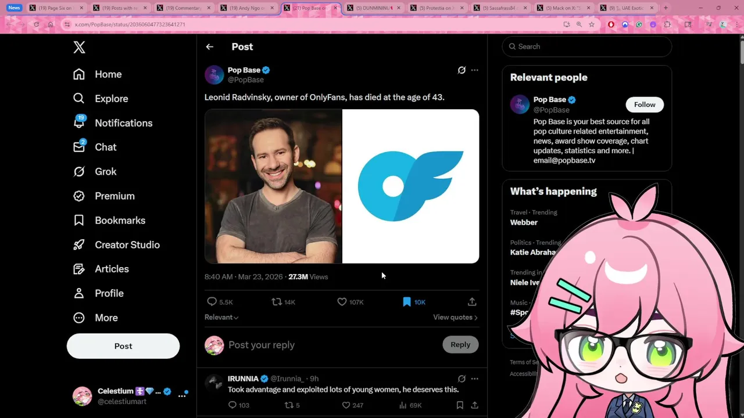744x418 pixels.
Task: Reload the page in browser toolbar
Action: click(37, 24)
